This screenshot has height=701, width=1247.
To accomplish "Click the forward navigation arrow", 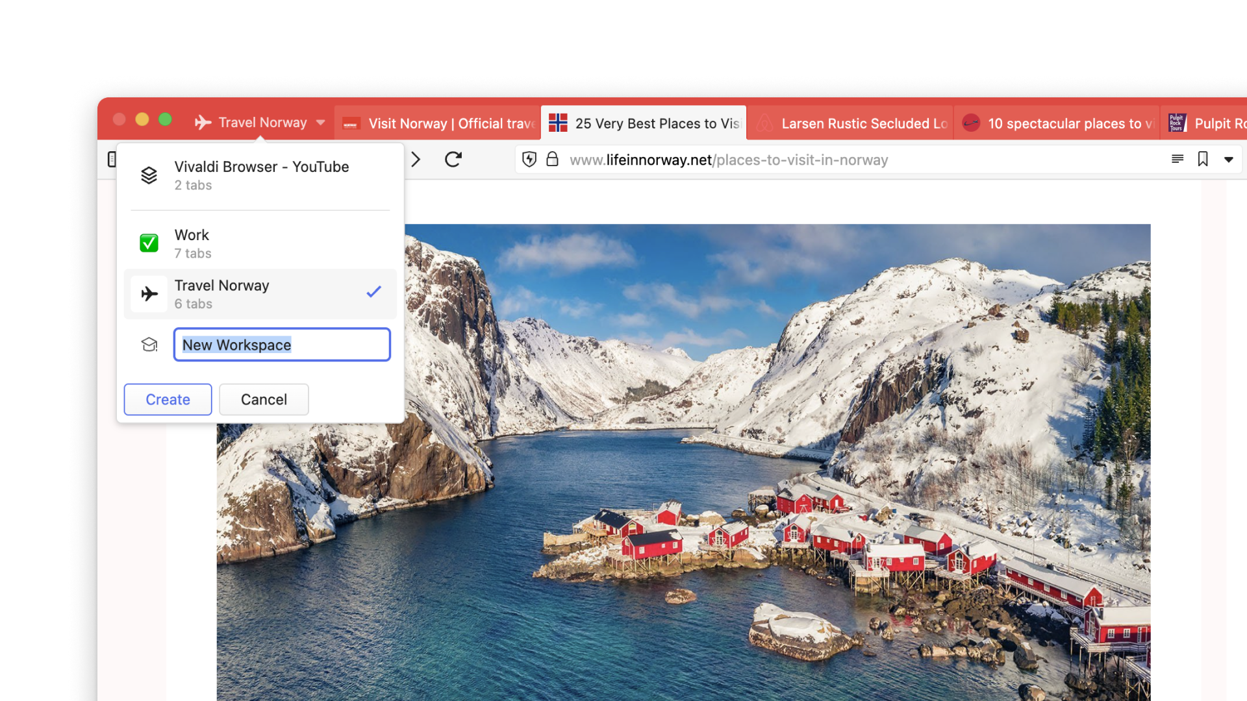I will coord(416,159).
